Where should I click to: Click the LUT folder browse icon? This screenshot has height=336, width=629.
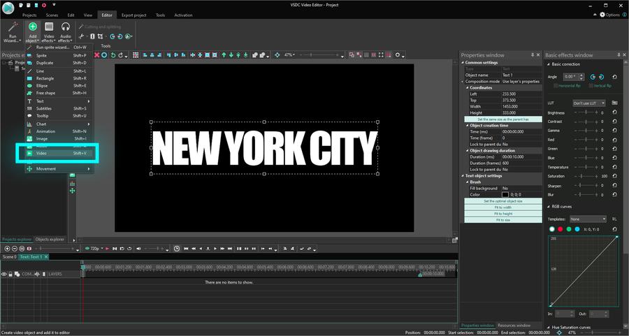[614, 103]
